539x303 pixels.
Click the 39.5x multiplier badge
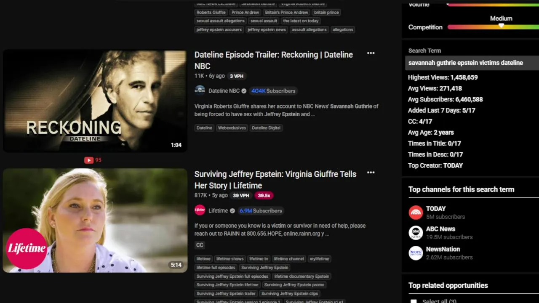click(264, 196)
